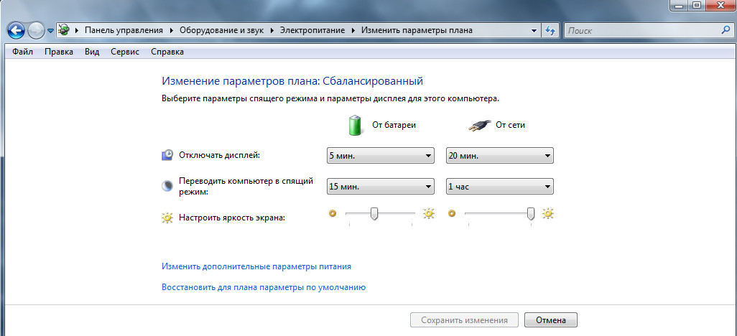Click Восстановить для плана параметры по умолчанию
The height and width of the screenshot is (336, 737).
coord(264,287)
